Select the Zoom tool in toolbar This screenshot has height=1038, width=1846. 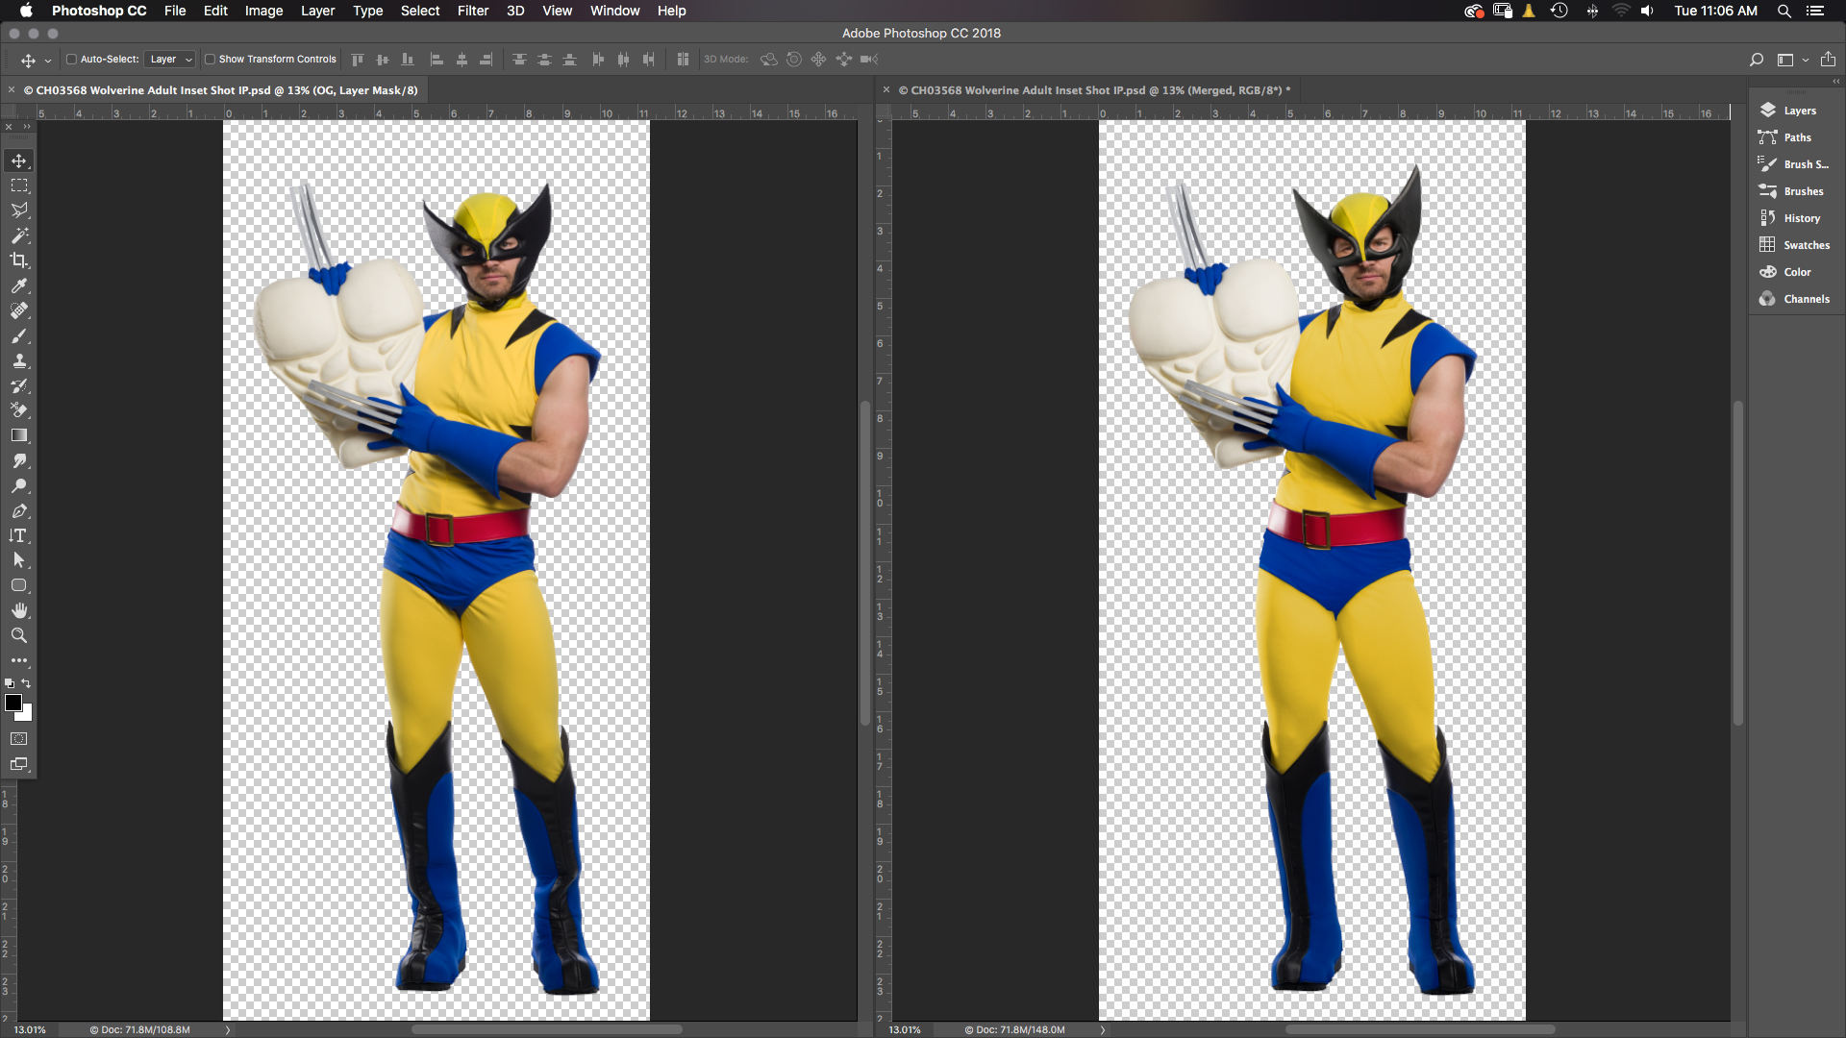pyautogui.click(x=19, y=635)
